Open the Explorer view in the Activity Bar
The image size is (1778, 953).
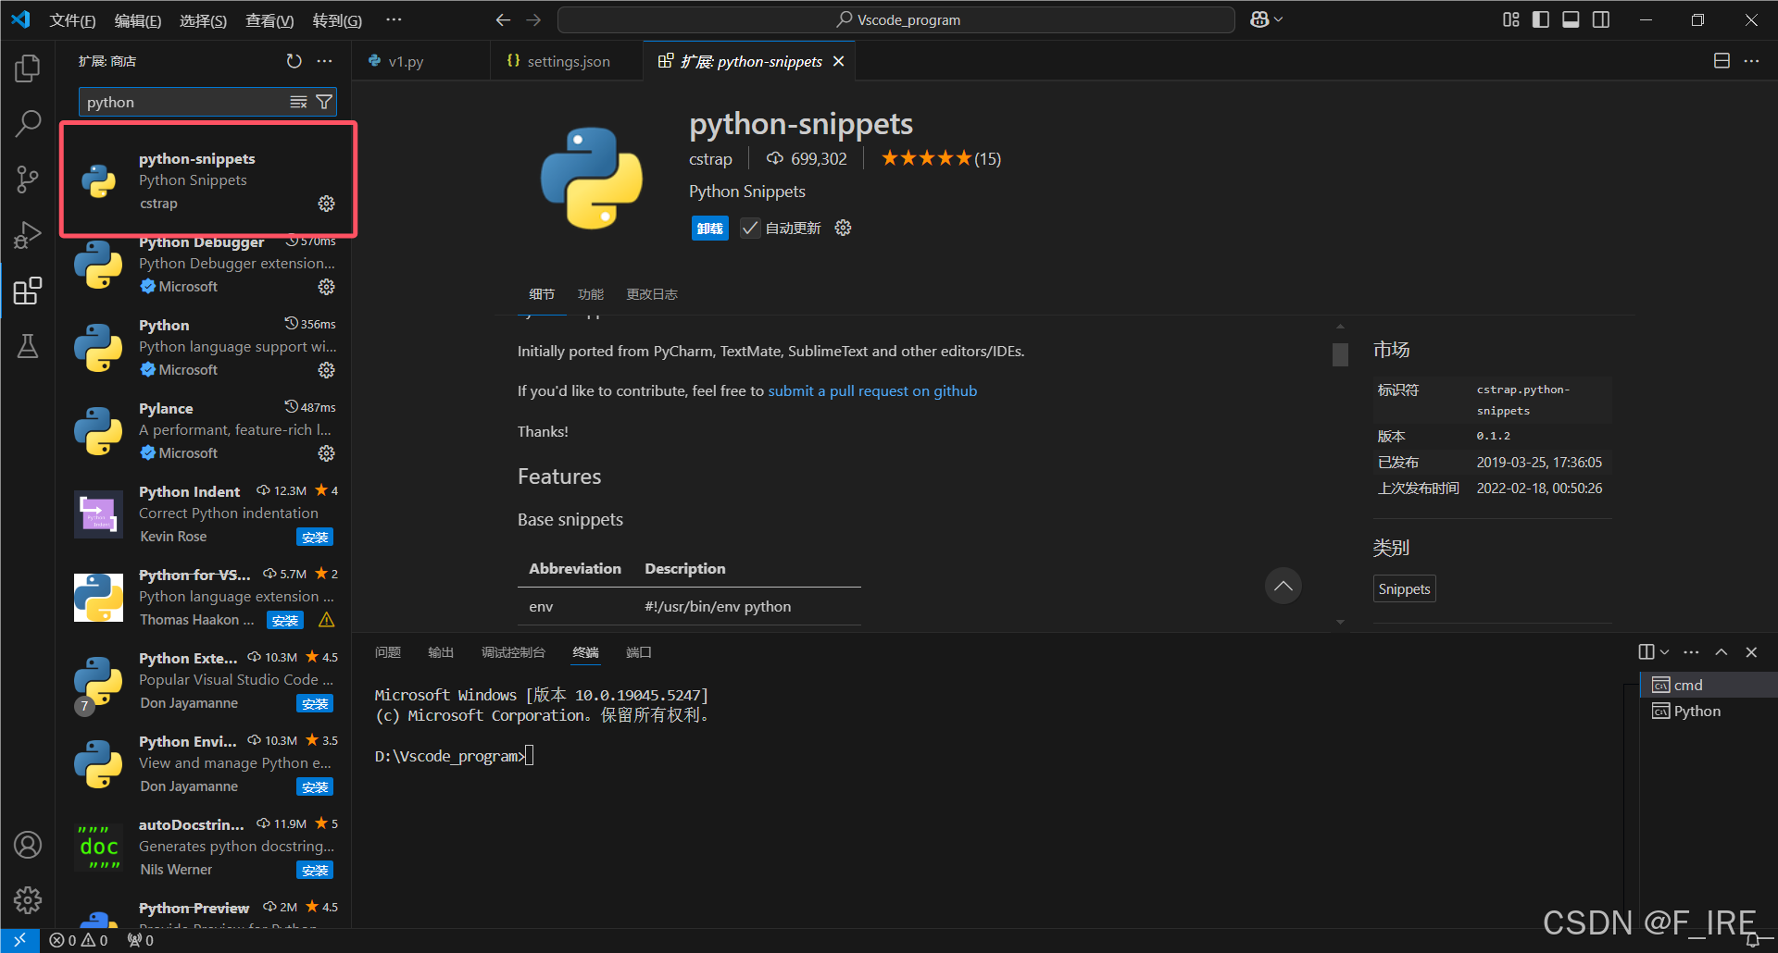point(27,68)
